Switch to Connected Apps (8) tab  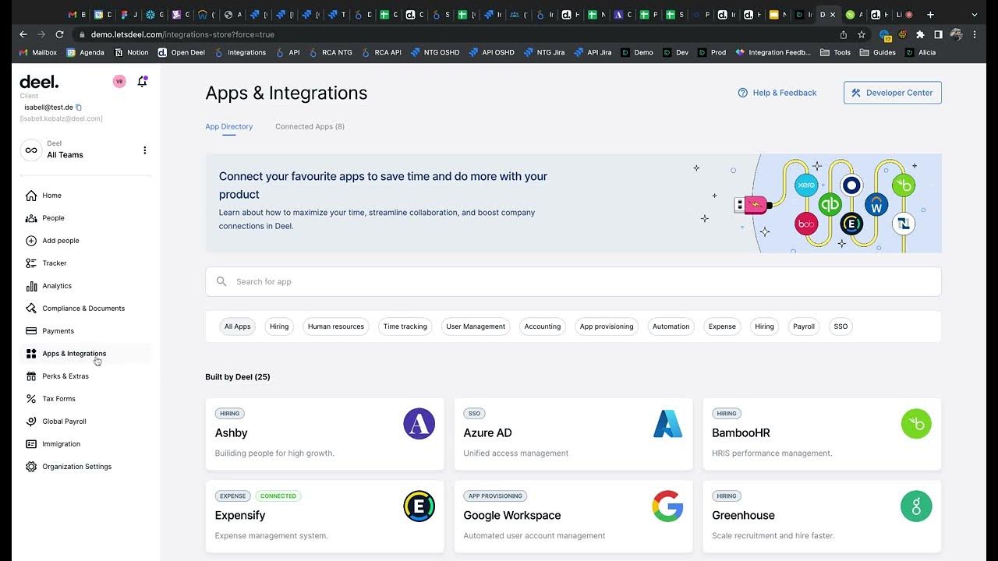point(310,126)
